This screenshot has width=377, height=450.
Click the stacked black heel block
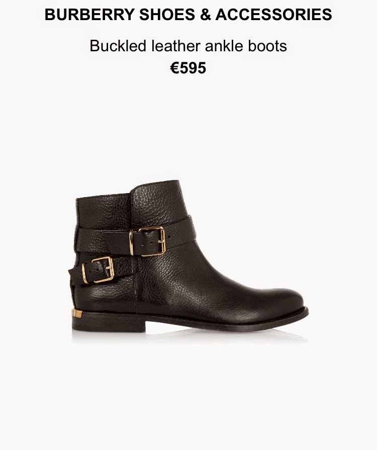coord(109,322)
